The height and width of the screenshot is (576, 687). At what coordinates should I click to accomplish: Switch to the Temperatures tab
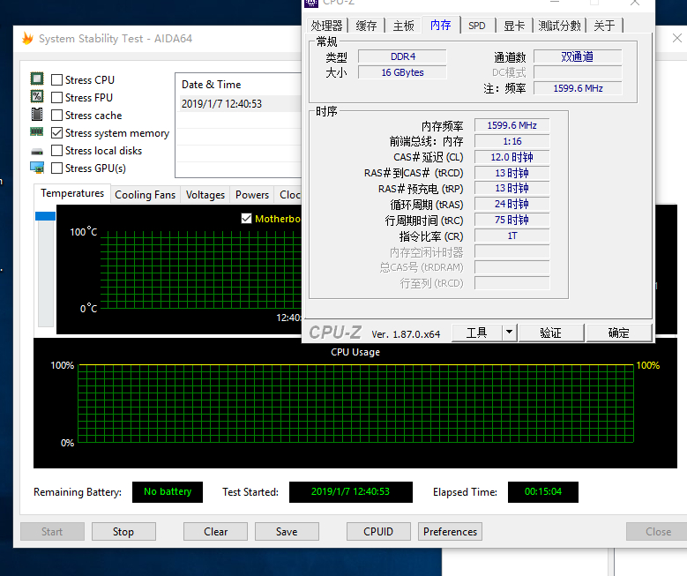coord(72,193)
